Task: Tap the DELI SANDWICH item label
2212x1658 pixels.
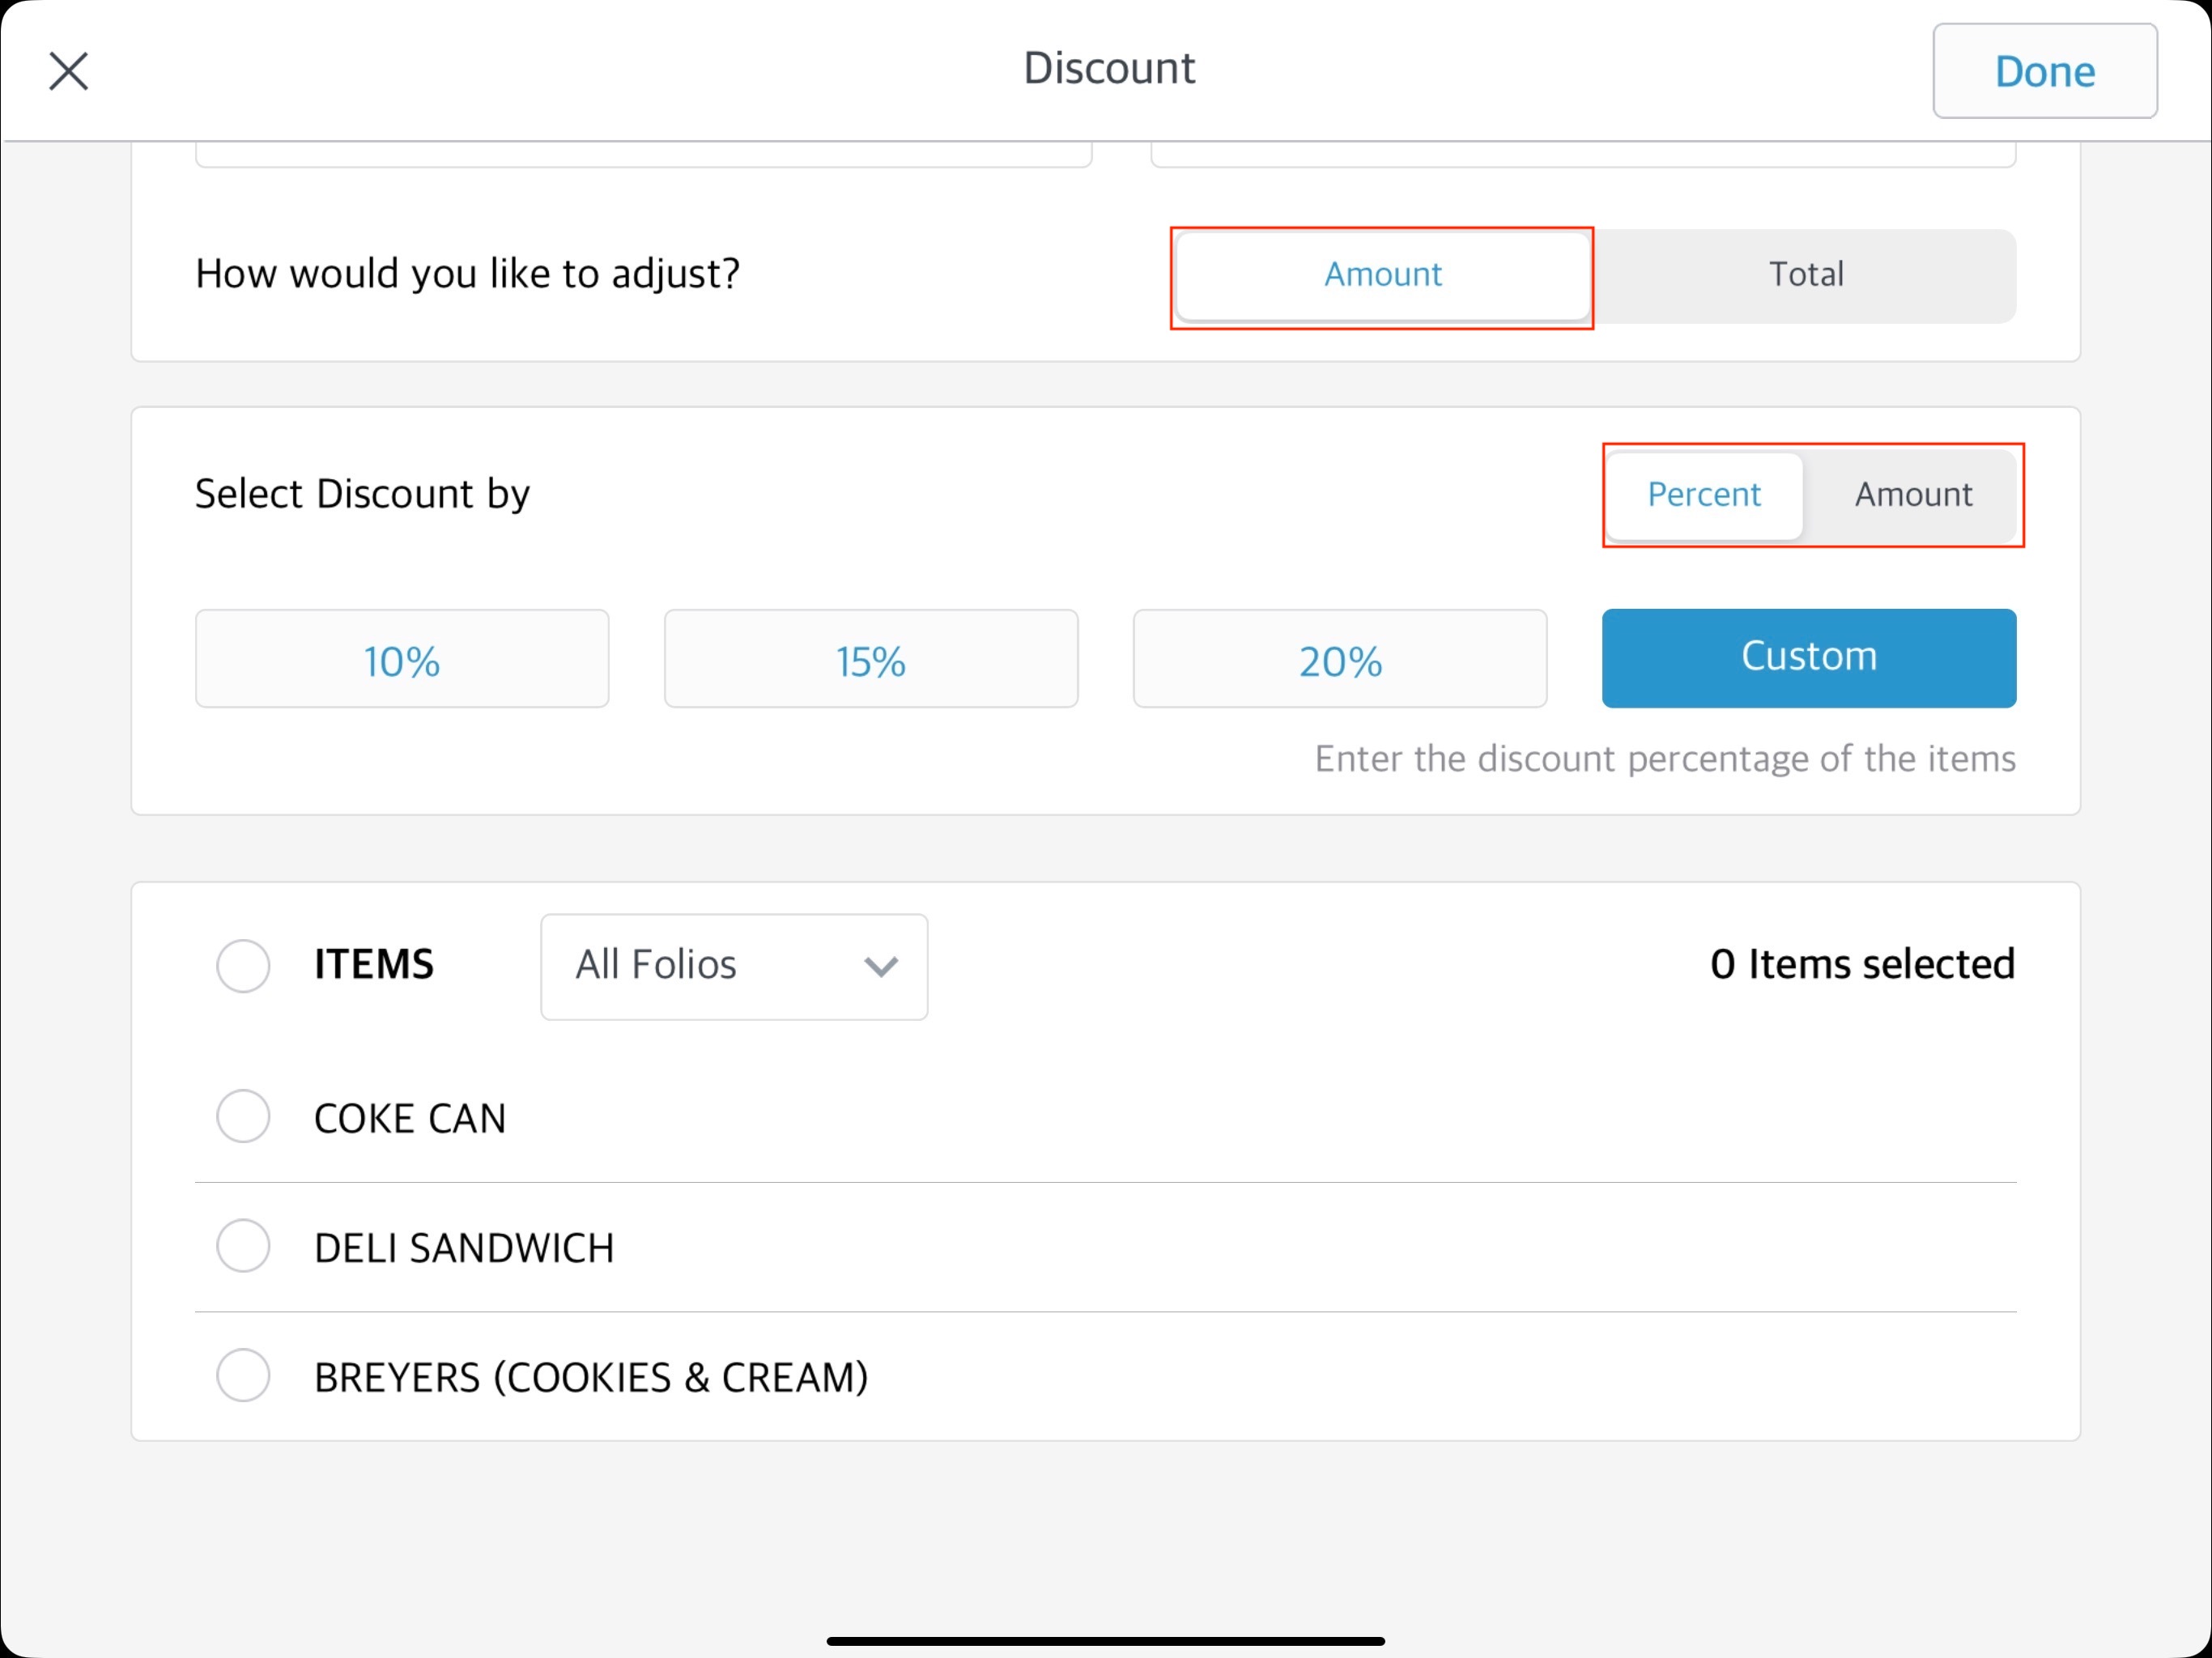Action: pyautogui.click(x=464, y=1248)
